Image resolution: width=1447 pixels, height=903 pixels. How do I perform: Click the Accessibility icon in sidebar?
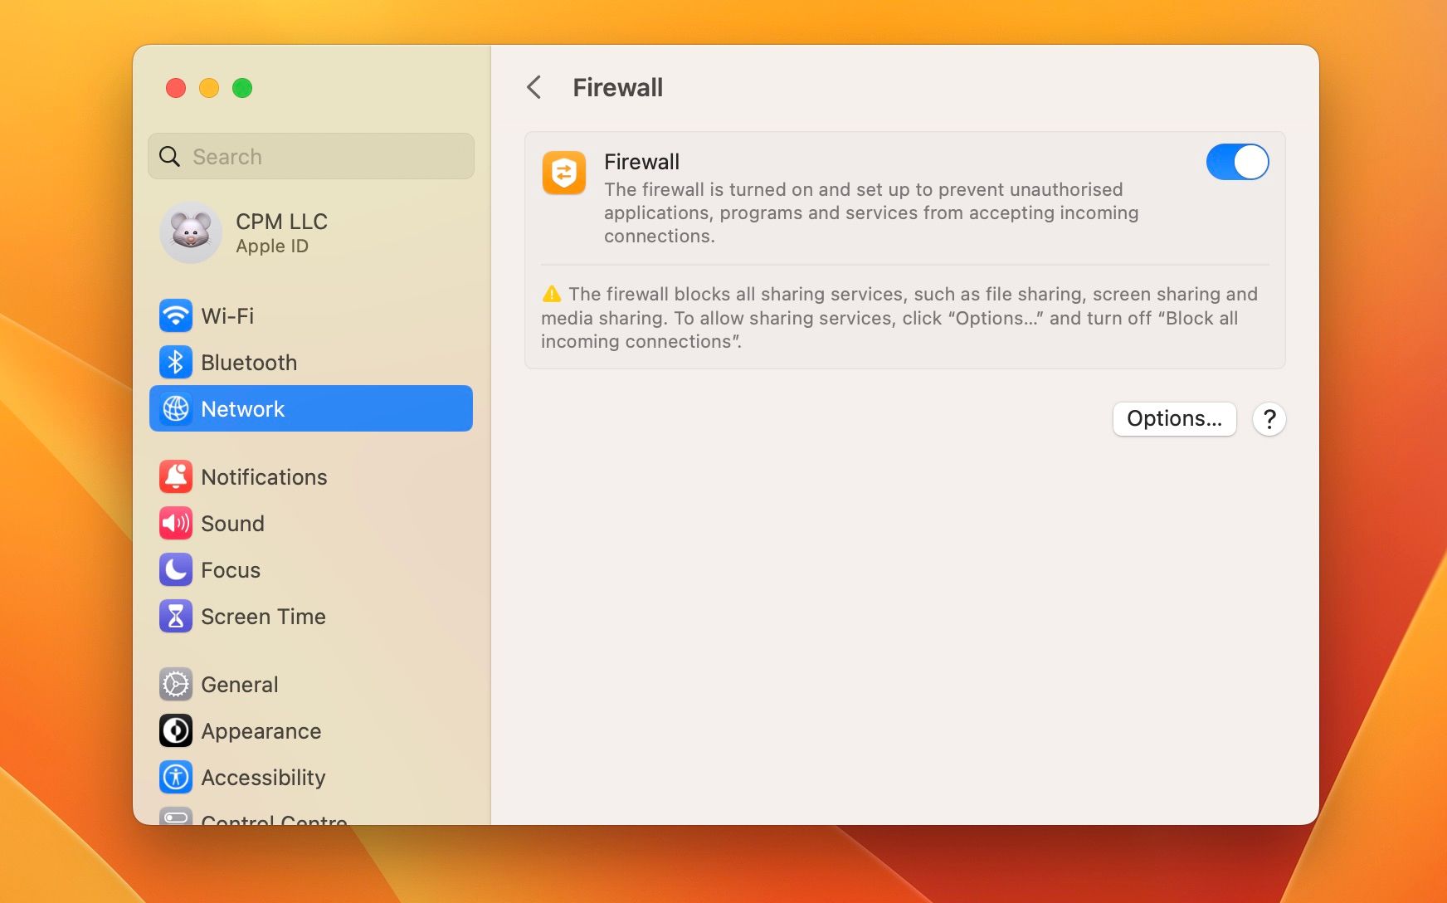click(176, 778)
